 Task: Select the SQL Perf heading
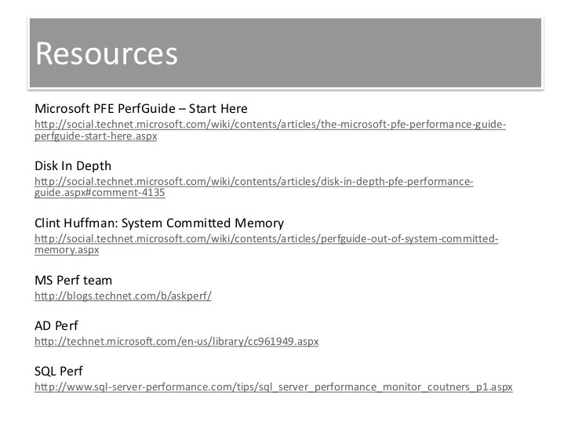coord(59,372)
